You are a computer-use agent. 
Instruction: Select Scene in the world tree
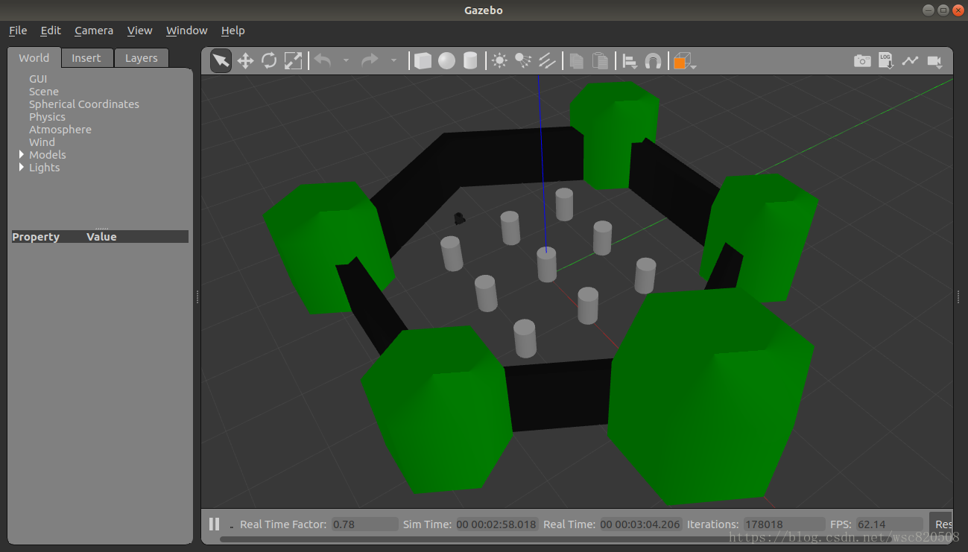coord(44,92)
